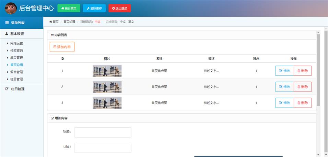
Task: Click 修改 edit button for row 2
Action: pos(284,87)
